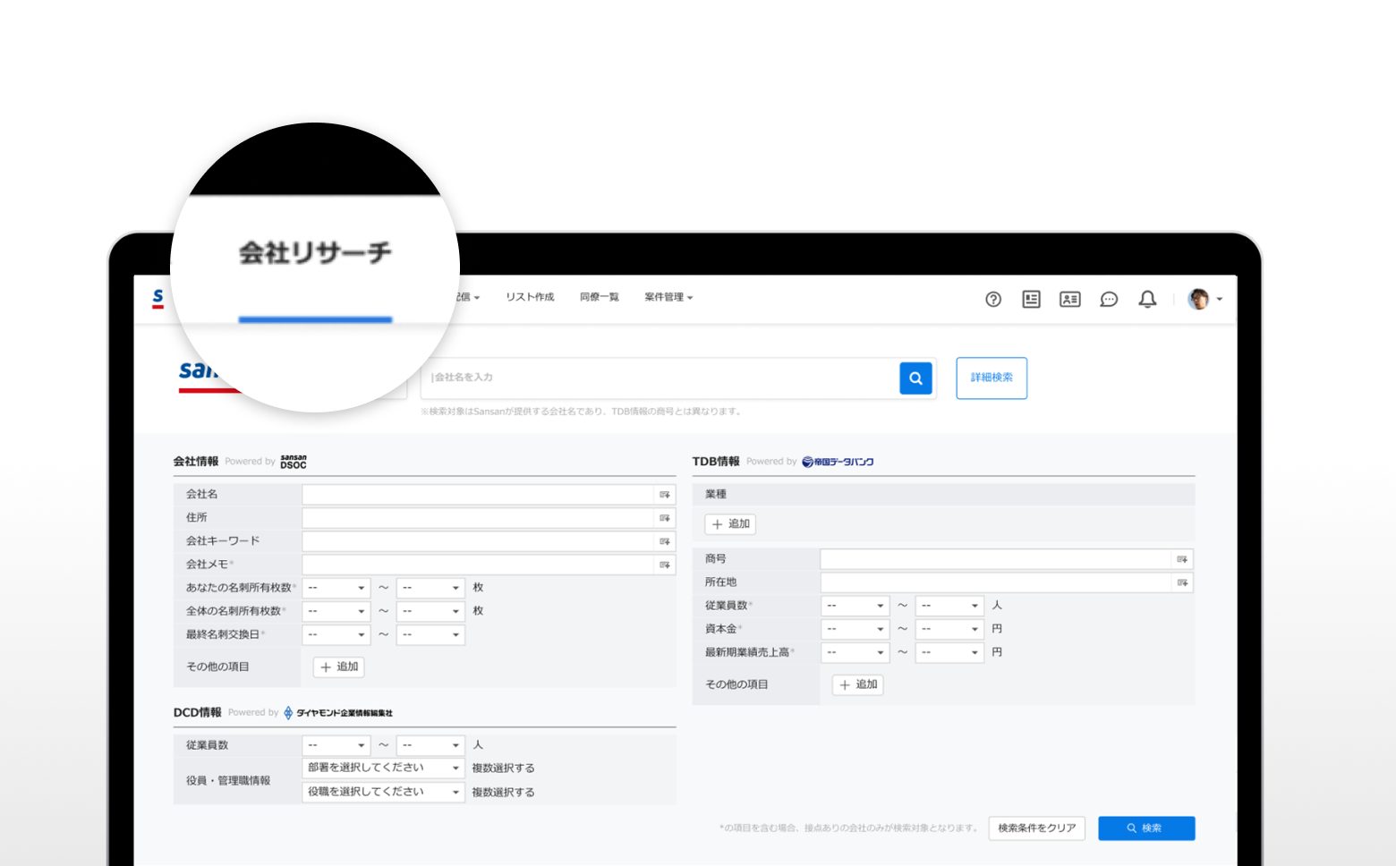Click the blue magnifier search icon button
Screen dimensions: 1396x866
(915, 378)
